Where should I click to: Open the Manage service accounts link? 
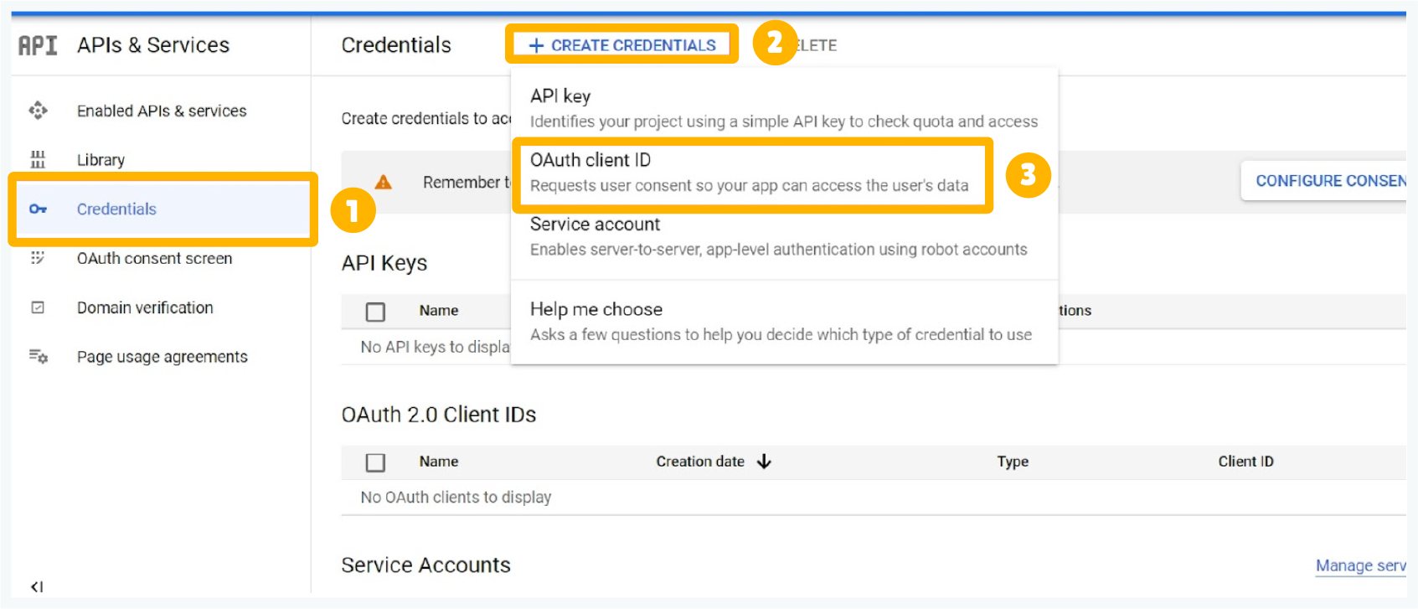[x=1360, y=565]
